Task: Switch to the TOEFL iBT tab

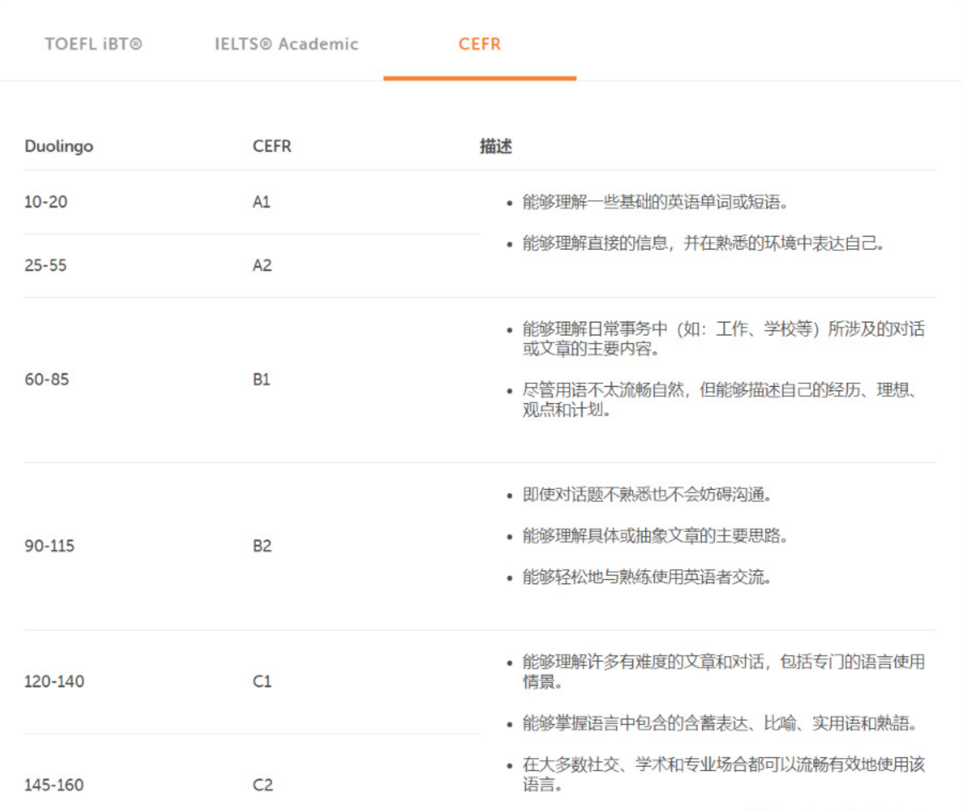Action: point(93,44)
